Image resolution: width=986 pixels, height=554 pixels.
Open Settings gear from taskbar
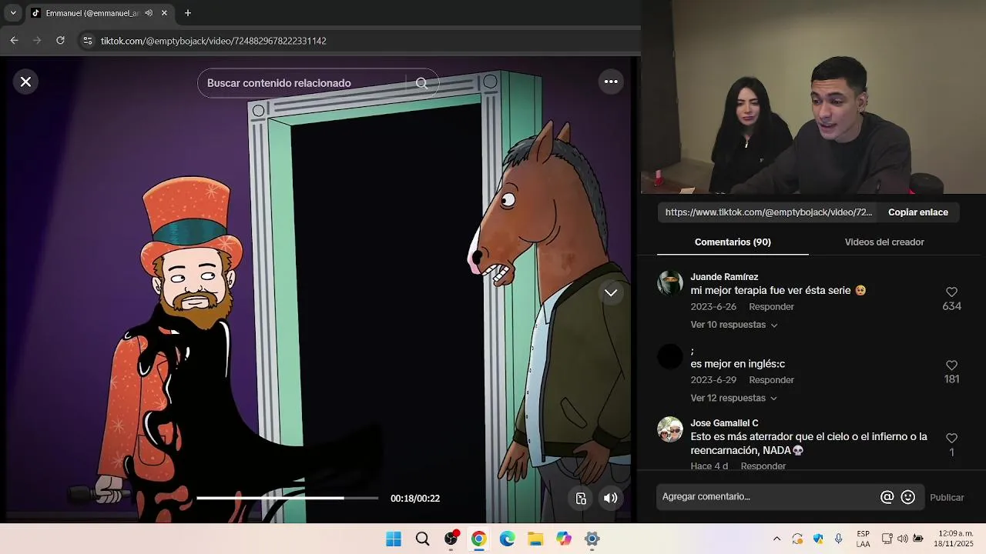(x=592, y=539)
